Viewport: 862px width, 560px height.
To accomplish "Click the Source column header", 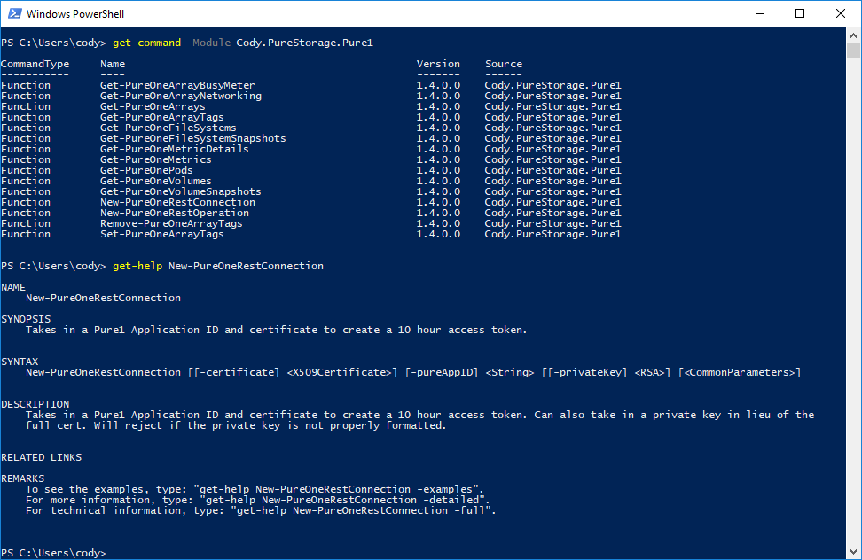I will click(x=503, y=64).
